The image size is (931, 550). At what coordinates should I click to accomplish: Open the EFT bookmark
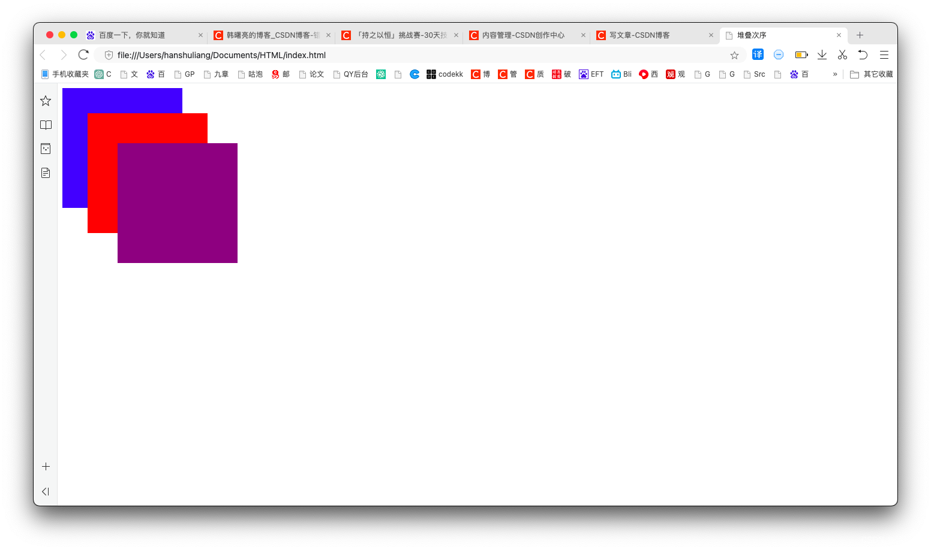pyautogui.click(x=591, y=74)
